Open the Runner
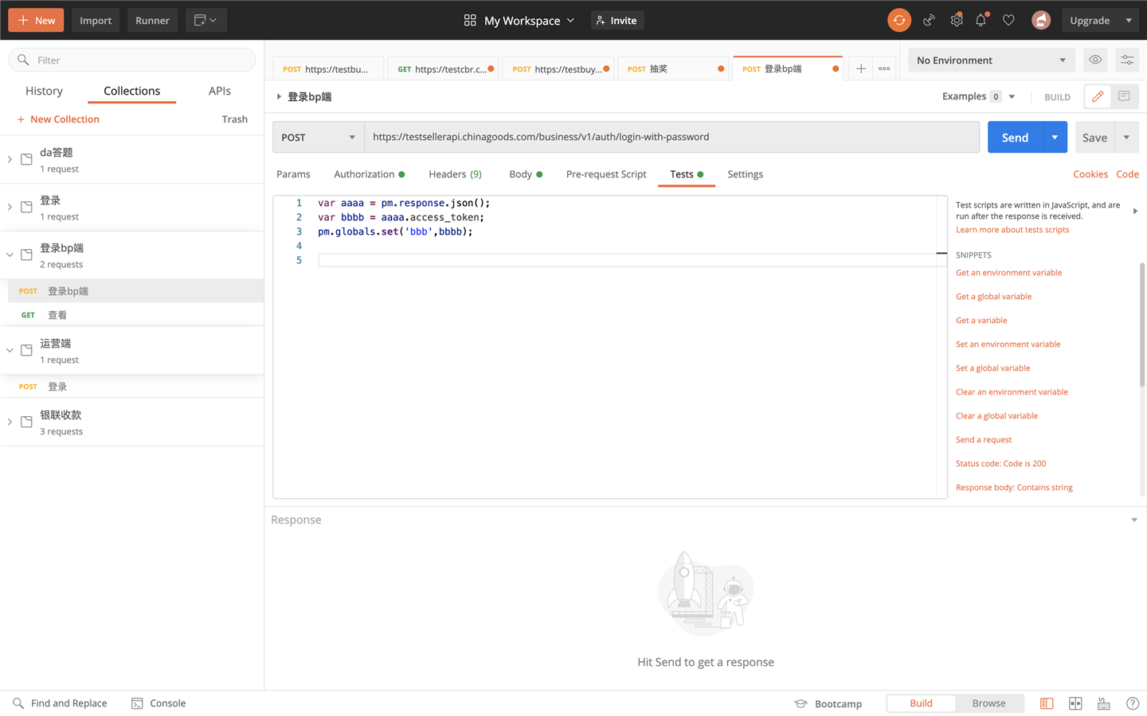The width and height of the screenshot is (1147, 716). tap(152, 20)
